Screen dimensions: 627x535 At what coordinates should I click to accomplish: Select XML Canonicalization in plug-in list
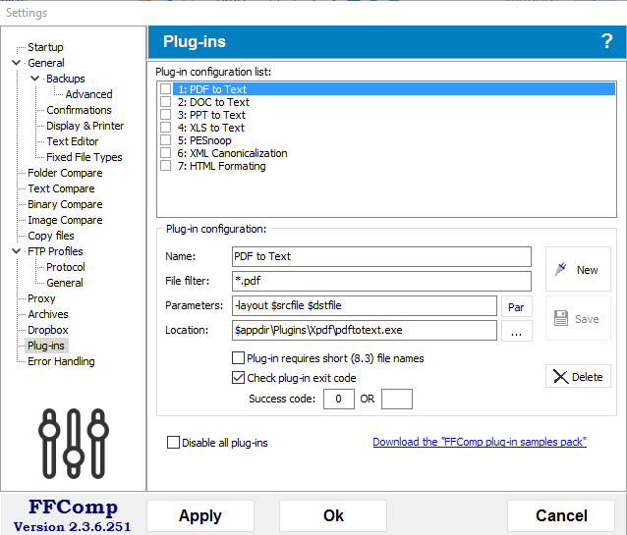pos(232,153)
